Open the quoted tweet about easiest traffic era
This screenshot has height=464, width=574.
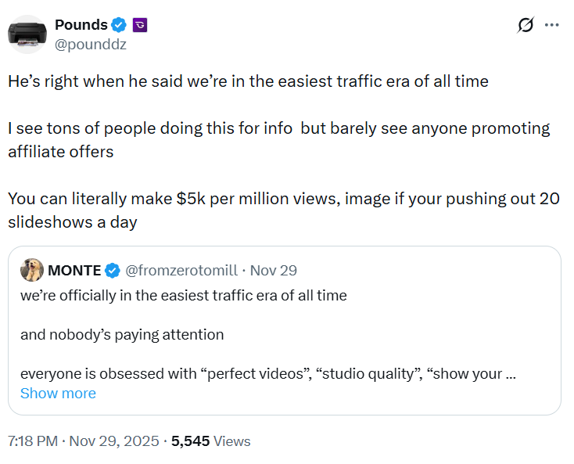pos(285,331)
